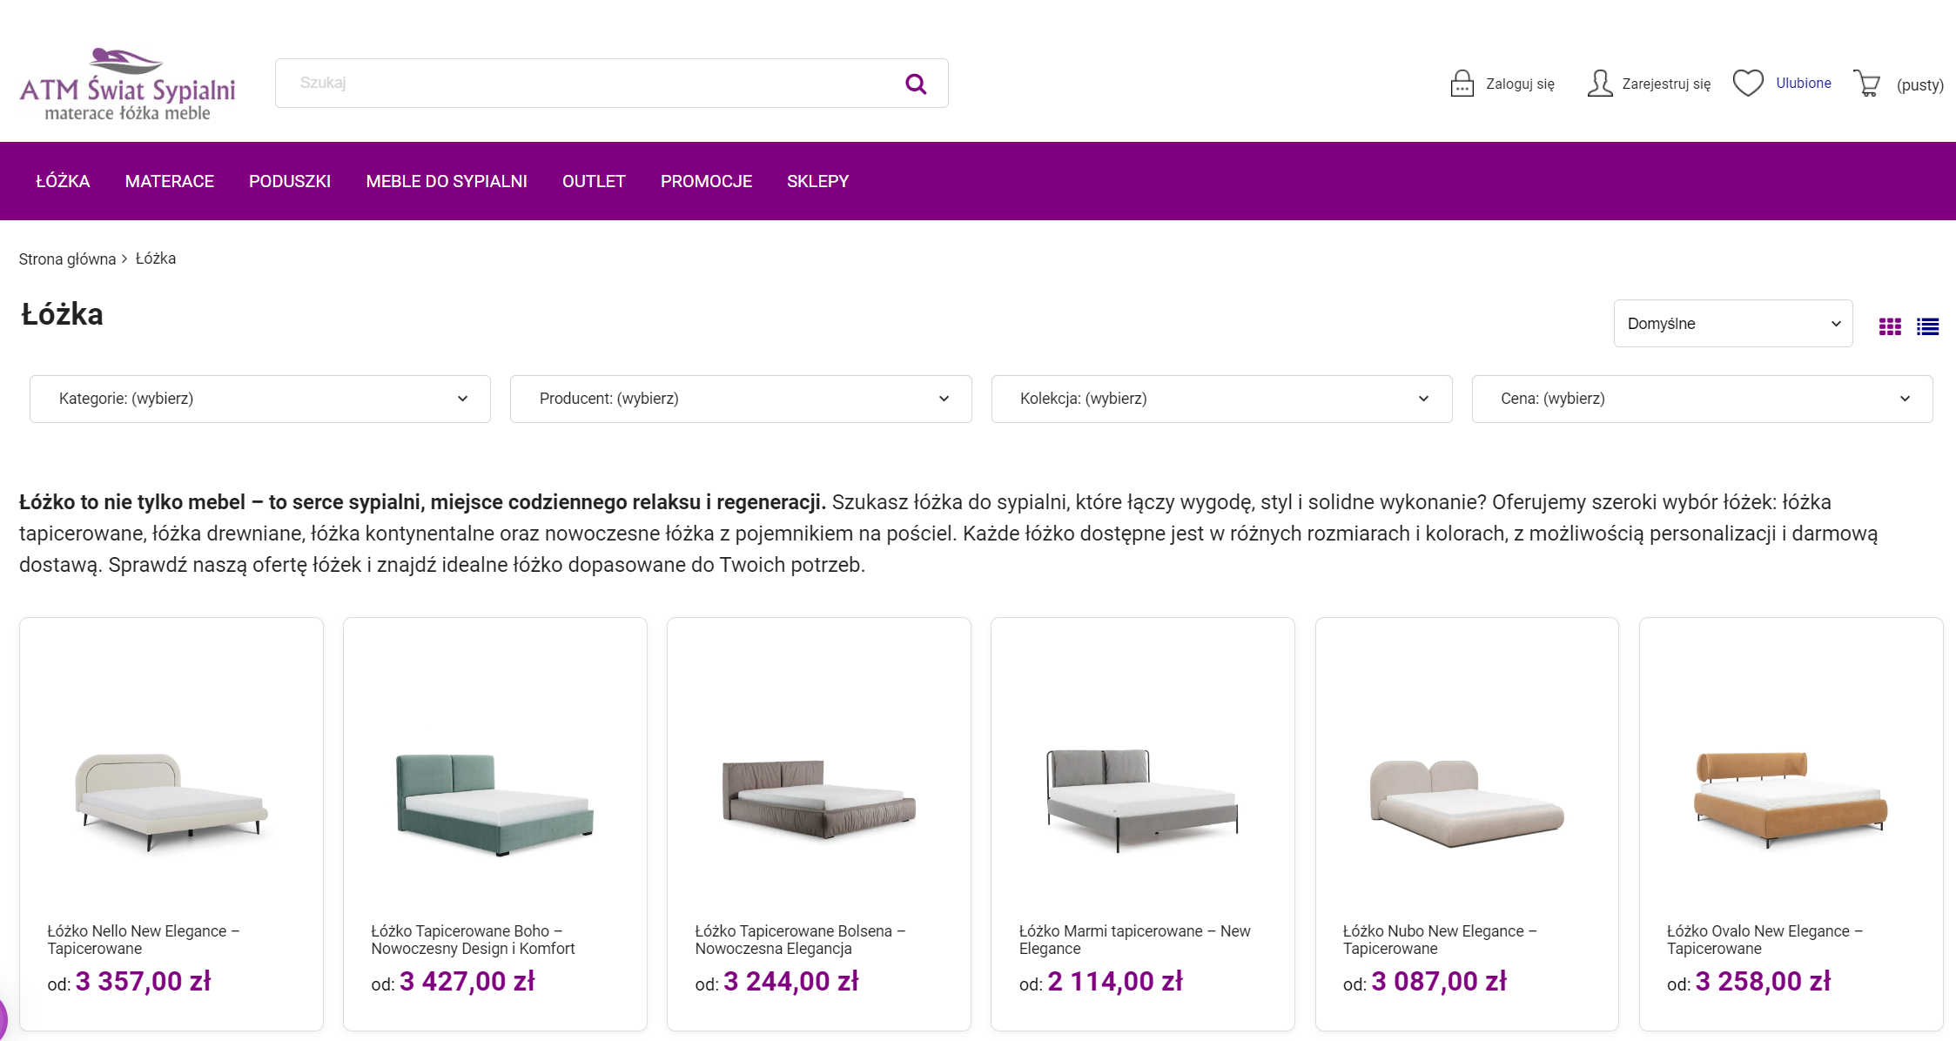Open the OUTLET menu item

click(594, 181)
